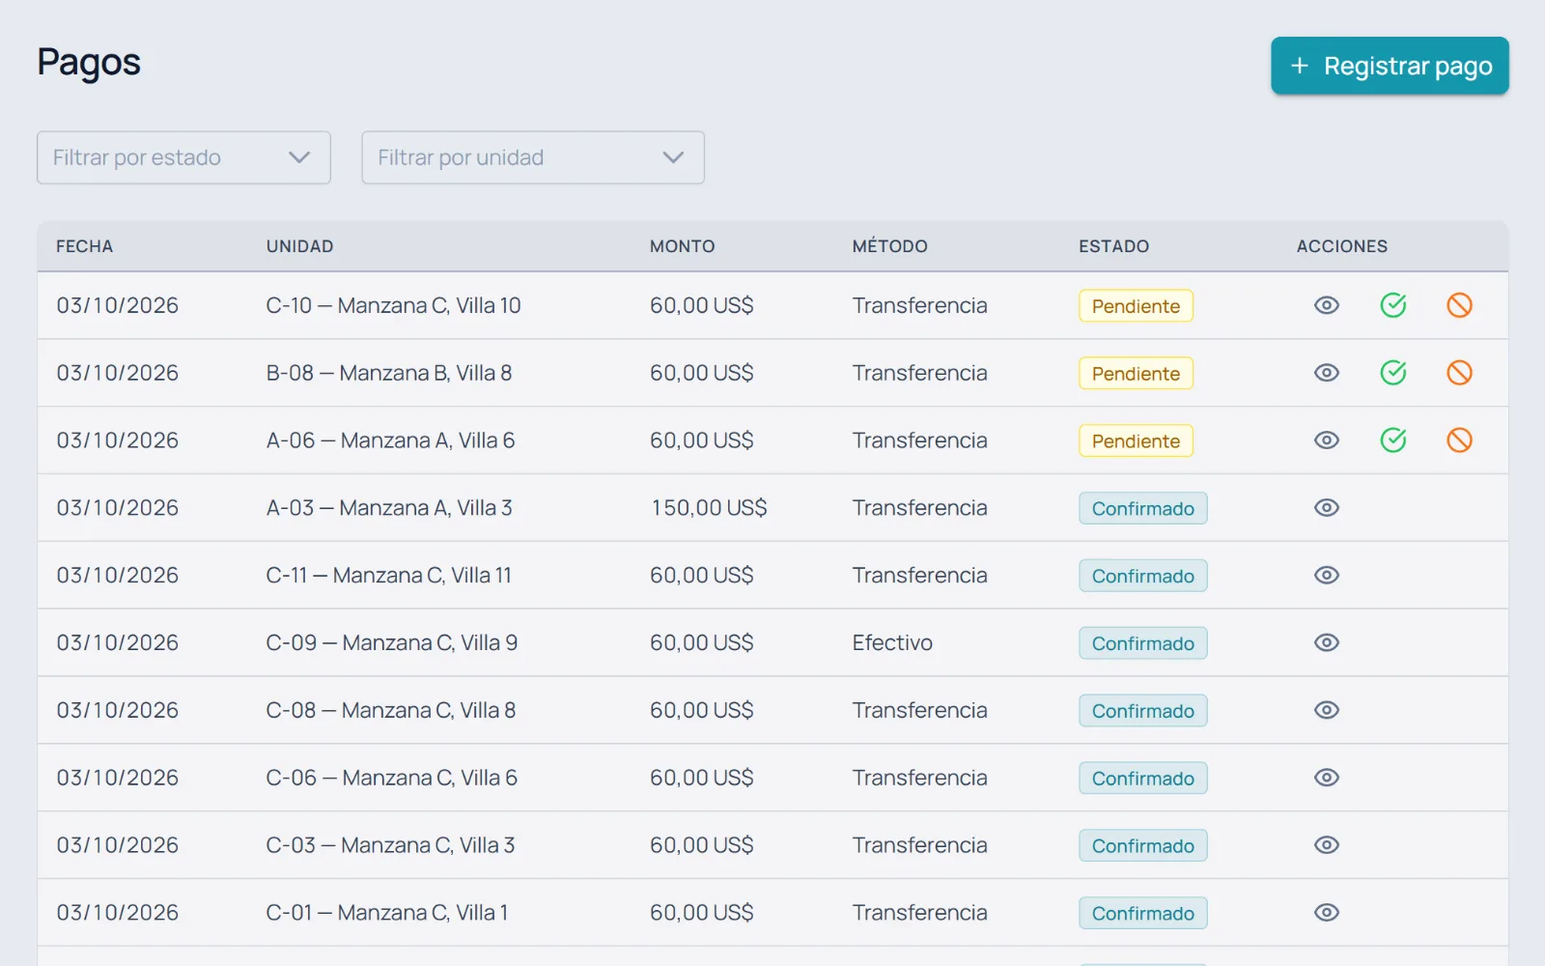Click the Pendiente badge for A-06
This screenshot has height=966, width=1545.
click(1136, 441)
